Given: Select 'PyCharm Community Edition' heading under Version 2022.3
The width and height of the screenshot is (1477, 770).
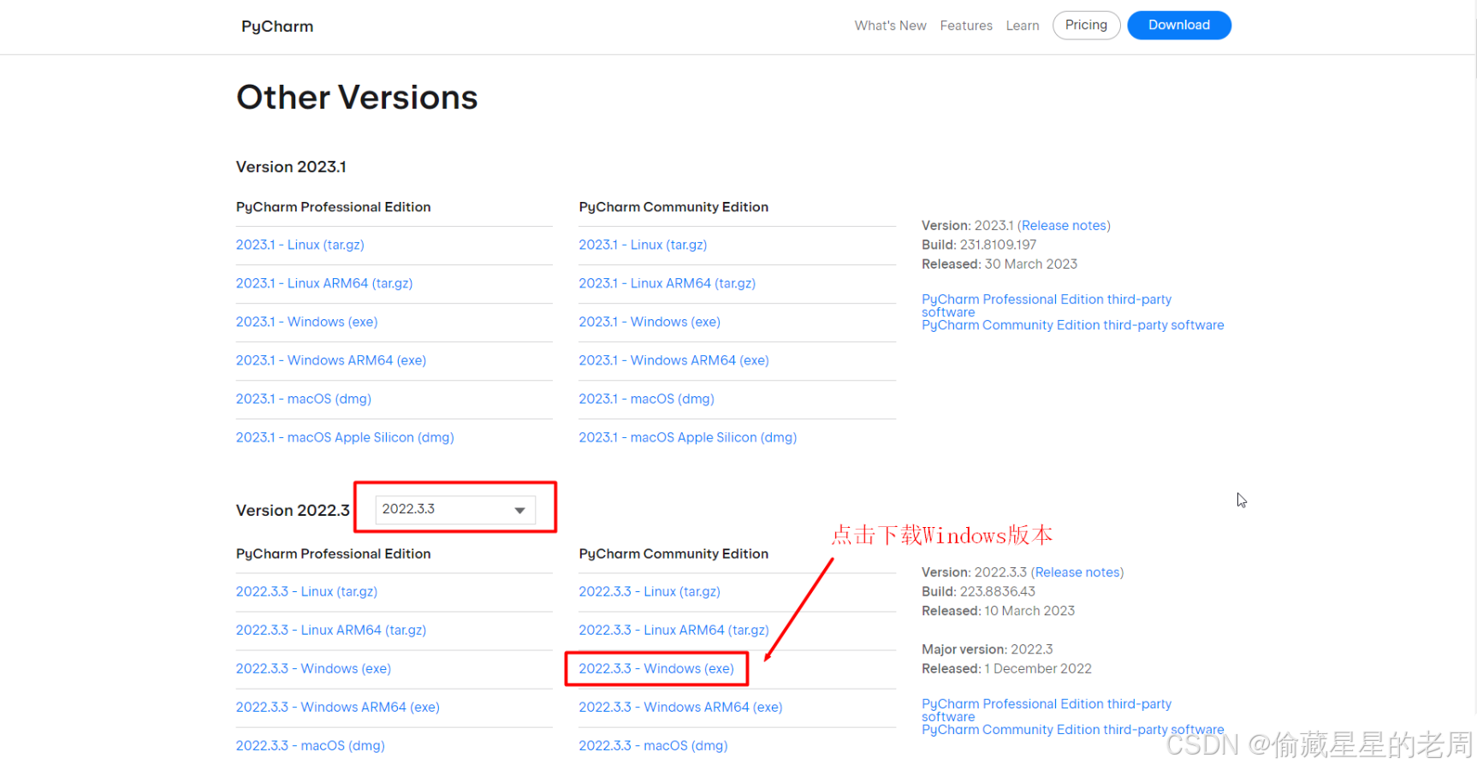Looking at the screenshot, I should (x=673, y=554).
